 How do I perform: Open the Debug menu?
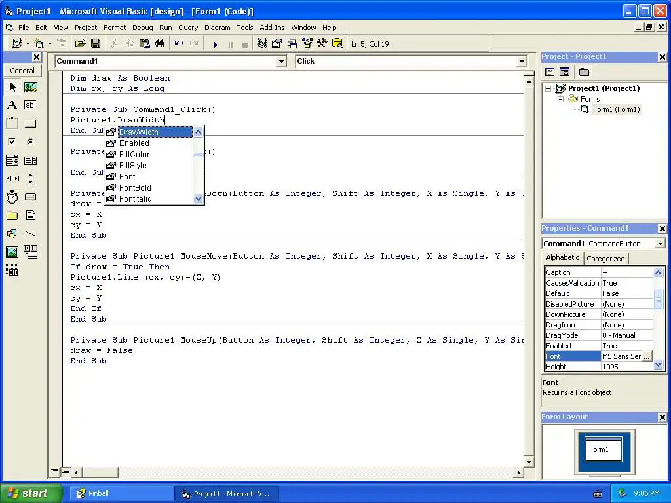tap(142, 28)
